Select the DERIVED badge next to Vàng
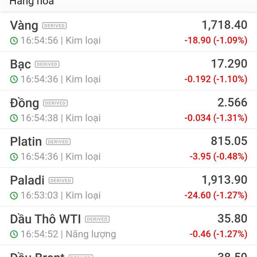Image resolution: width=257 pixels, height=257 pixels. coord(54,26)
